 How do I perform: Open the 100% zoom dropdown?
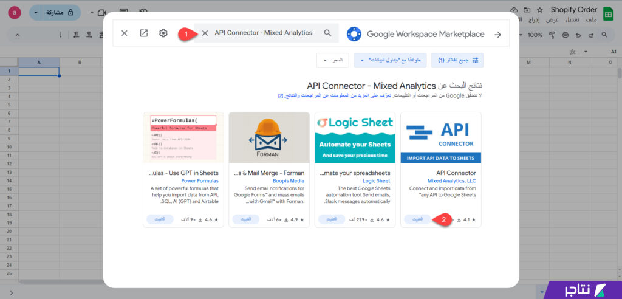(532, 35)
